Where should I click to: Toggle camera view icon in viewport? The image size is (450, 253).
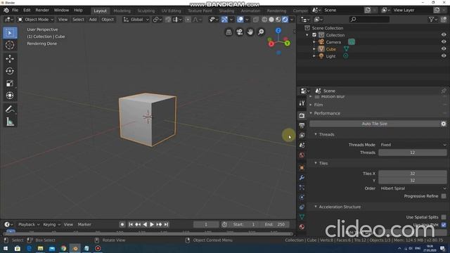tap(239, 32)
